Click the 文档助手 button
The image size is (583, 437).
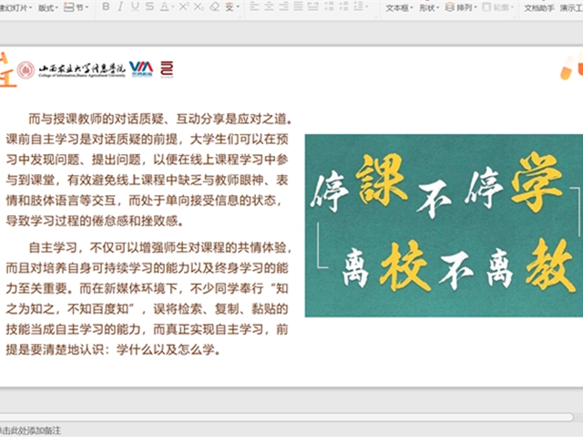[x=539, y=7]
